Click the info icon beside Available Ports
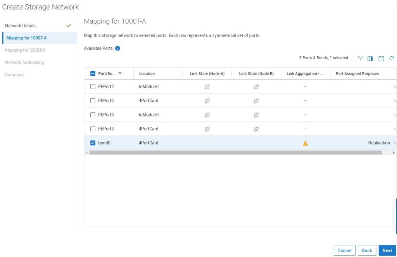The width and height of the screenshot is (397, 257). pyautogui.click(x=117, y=49)
